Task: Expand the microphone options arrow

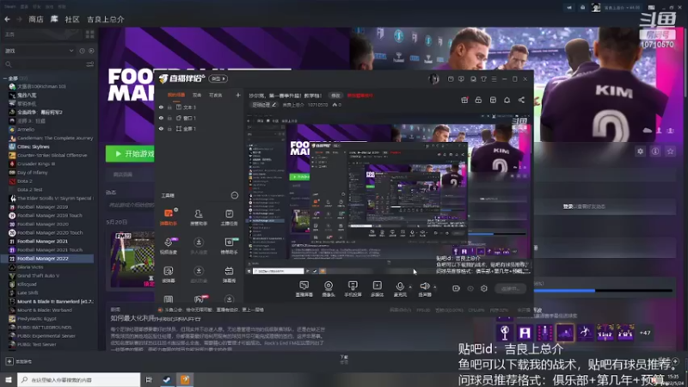Action: coord(410,287)
